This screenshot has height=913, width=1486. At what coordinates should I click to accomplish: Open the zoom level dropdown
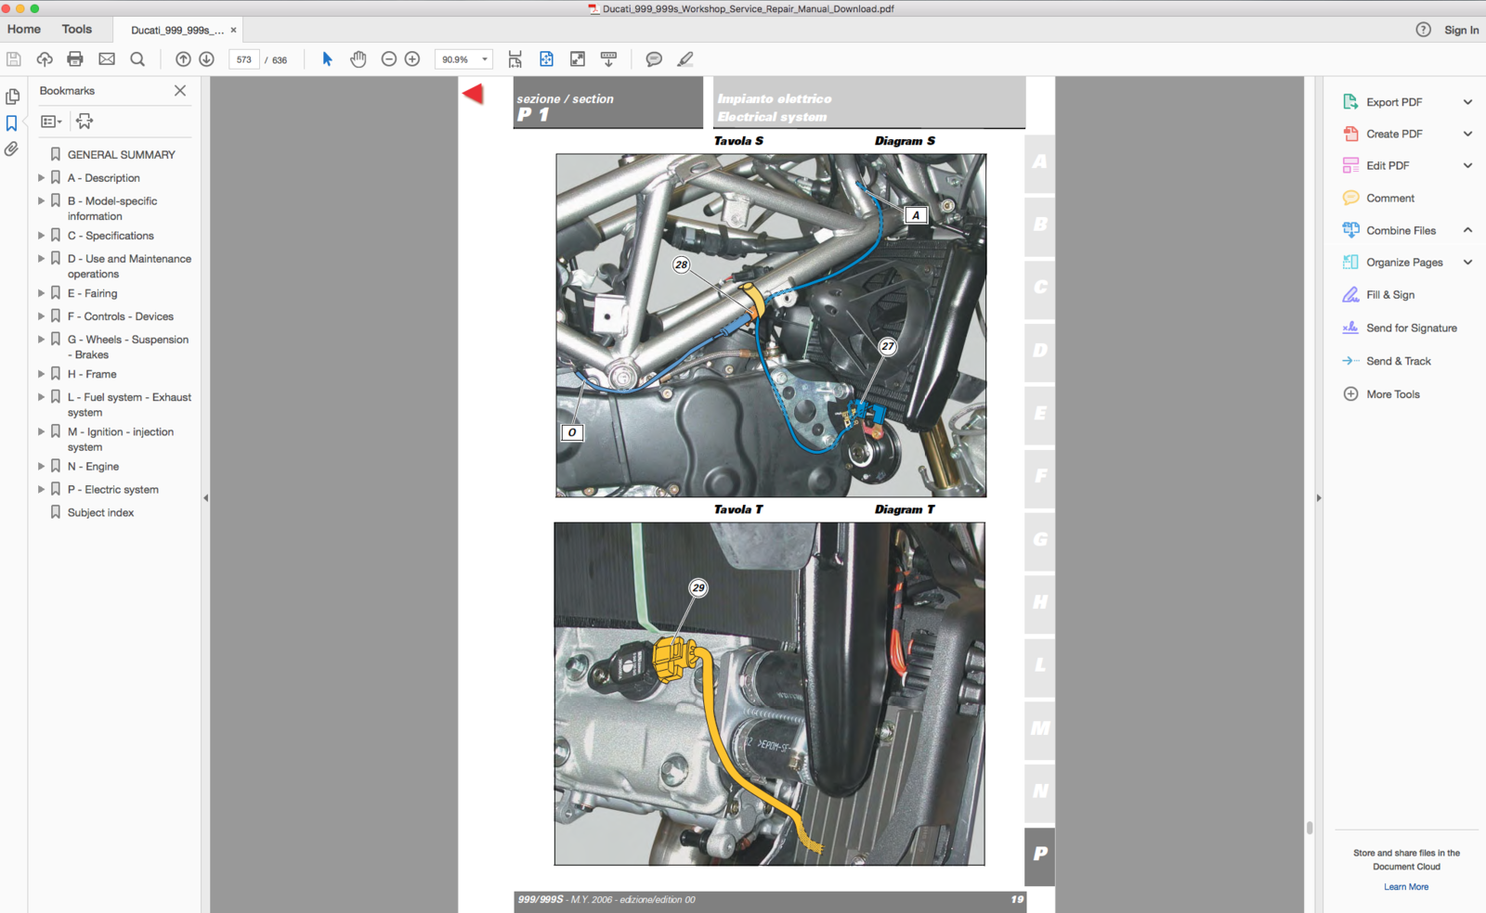click(484, 59)
